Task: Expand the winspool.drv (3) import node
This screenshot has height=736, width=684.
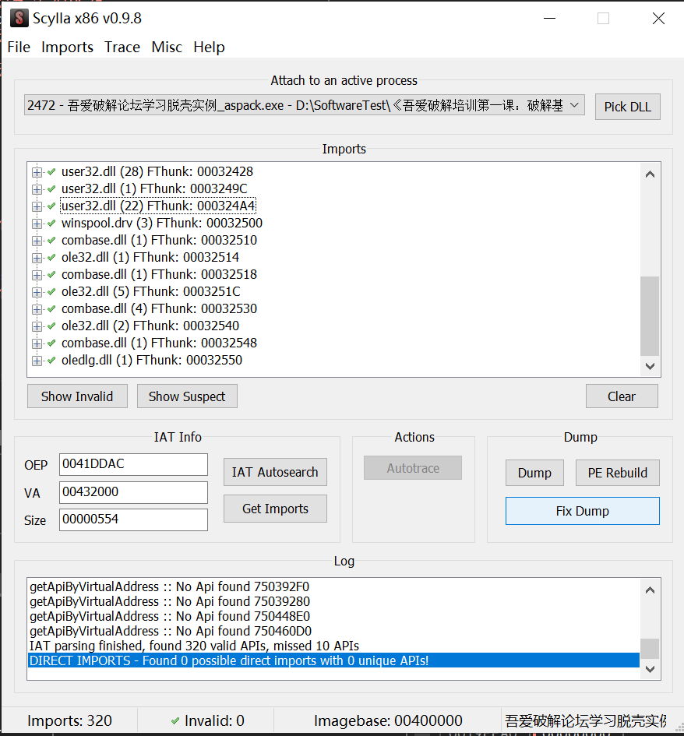Action: 37,223
